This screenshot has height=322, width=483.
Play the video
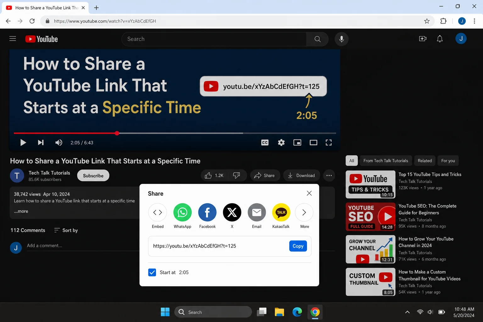point(23,142)
